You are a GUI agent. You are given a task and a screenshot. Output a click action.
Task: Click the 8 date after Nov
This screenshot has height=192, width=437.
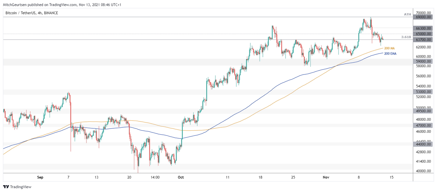(x=359, y=177)
